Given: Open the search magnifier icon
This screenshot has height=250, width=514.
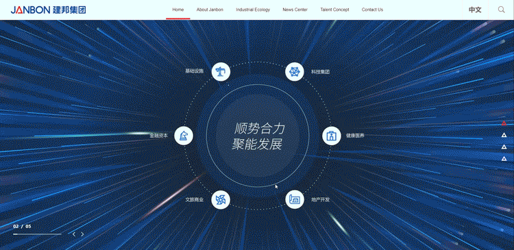Looking at the screenshot, I should point(501,10).
